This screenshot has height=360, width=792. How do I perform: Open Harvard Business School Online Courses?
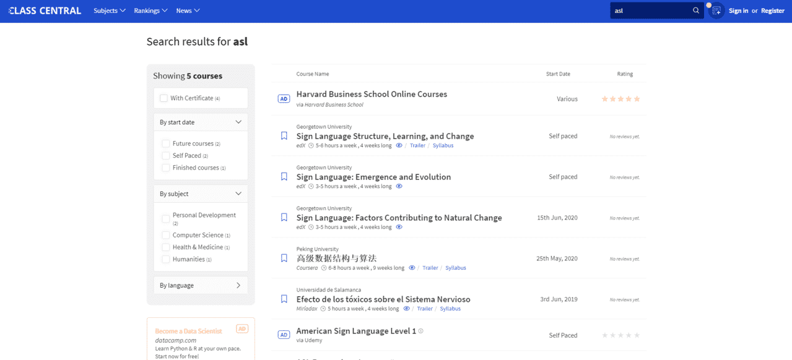point(372,94)
